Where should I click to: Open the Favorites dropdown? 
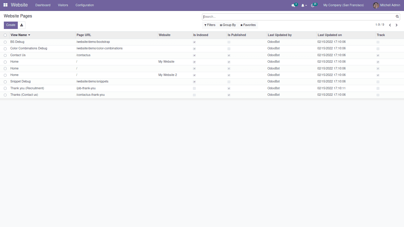pos(248,25)
